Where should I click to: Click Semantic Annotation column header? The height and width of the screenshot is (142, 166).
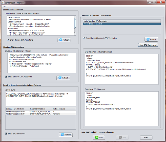(x=40, y=109)
